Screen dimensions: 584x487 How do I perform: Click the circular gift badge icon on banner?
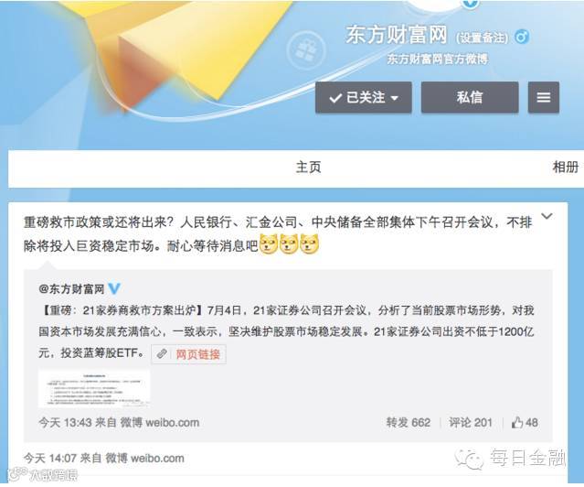click(306, 50)
